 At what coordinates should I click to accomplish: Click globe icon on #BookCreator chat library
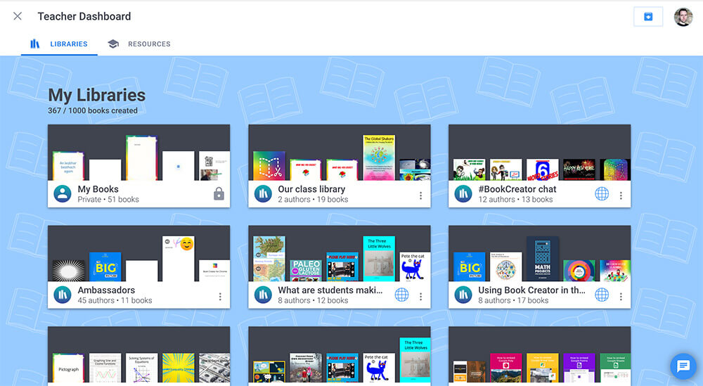coord(602,194)
